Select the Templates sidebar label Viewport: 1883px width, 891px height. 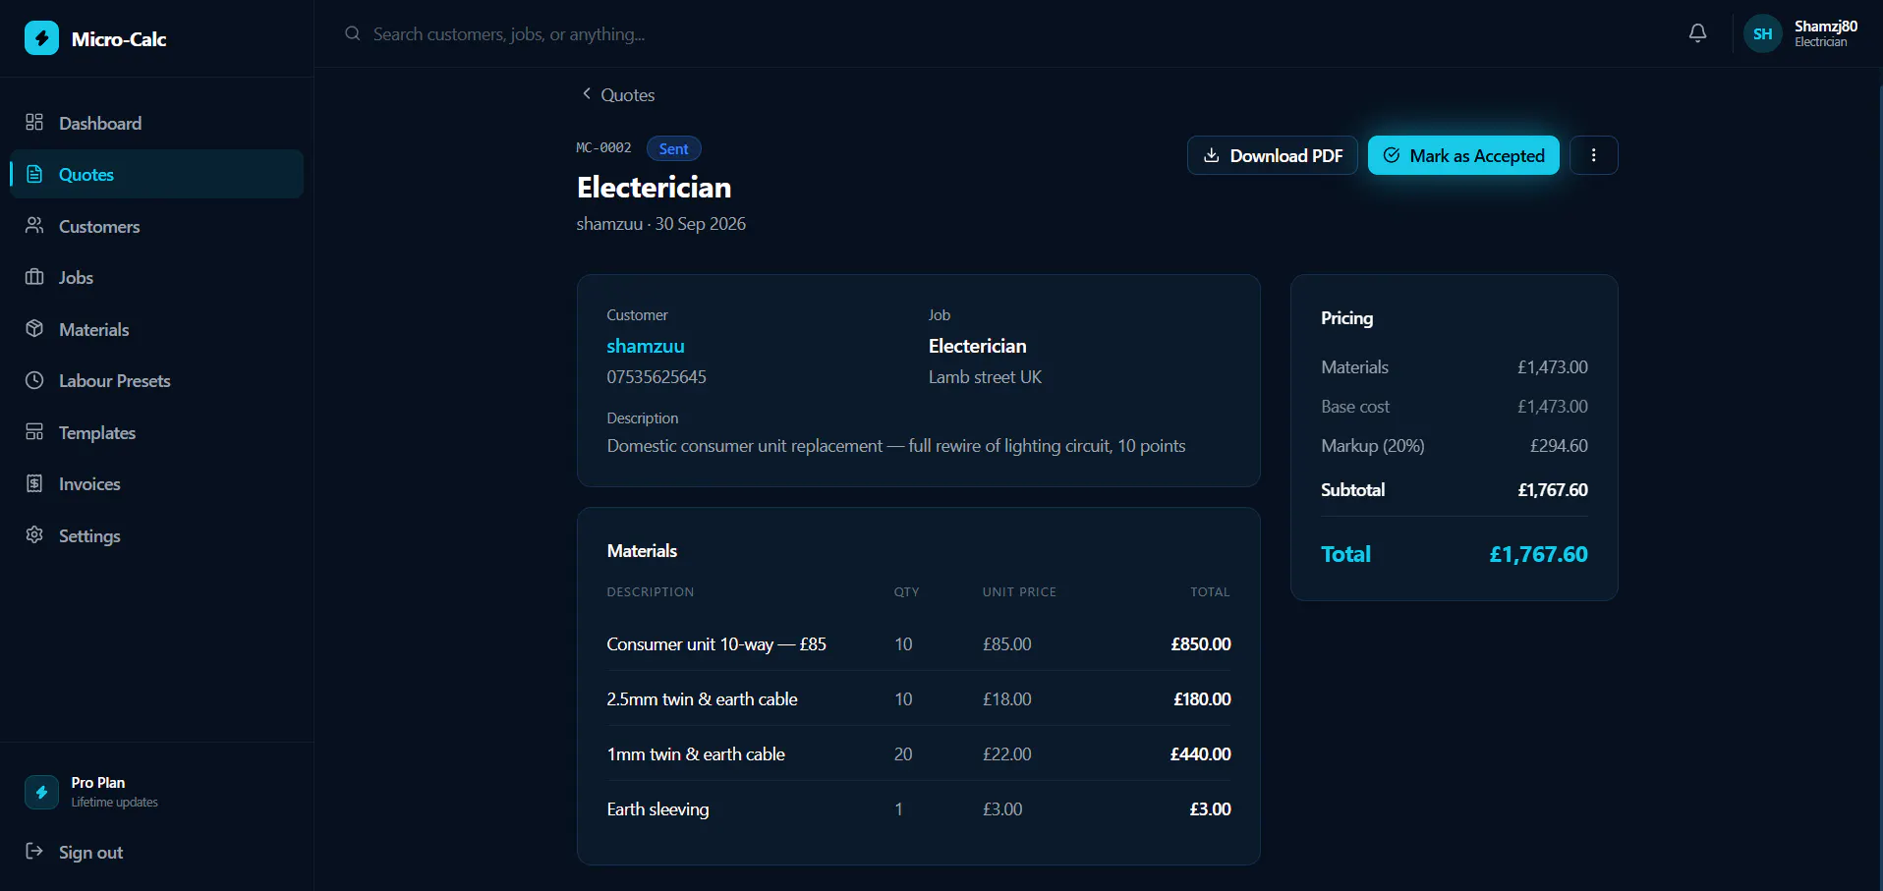[x=96, y=432]
